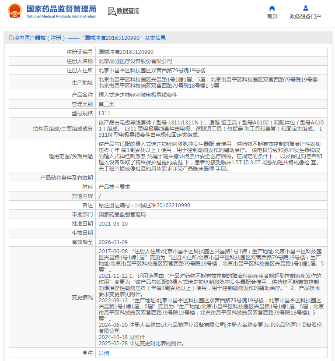
Task: Click the 2021-11-12 change record entry
Action: point(211,285)
